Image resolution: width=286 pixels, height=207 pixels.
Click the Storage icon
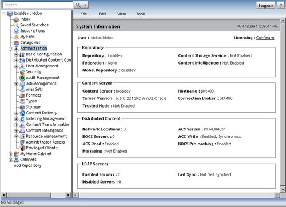(x=22, y=107)
